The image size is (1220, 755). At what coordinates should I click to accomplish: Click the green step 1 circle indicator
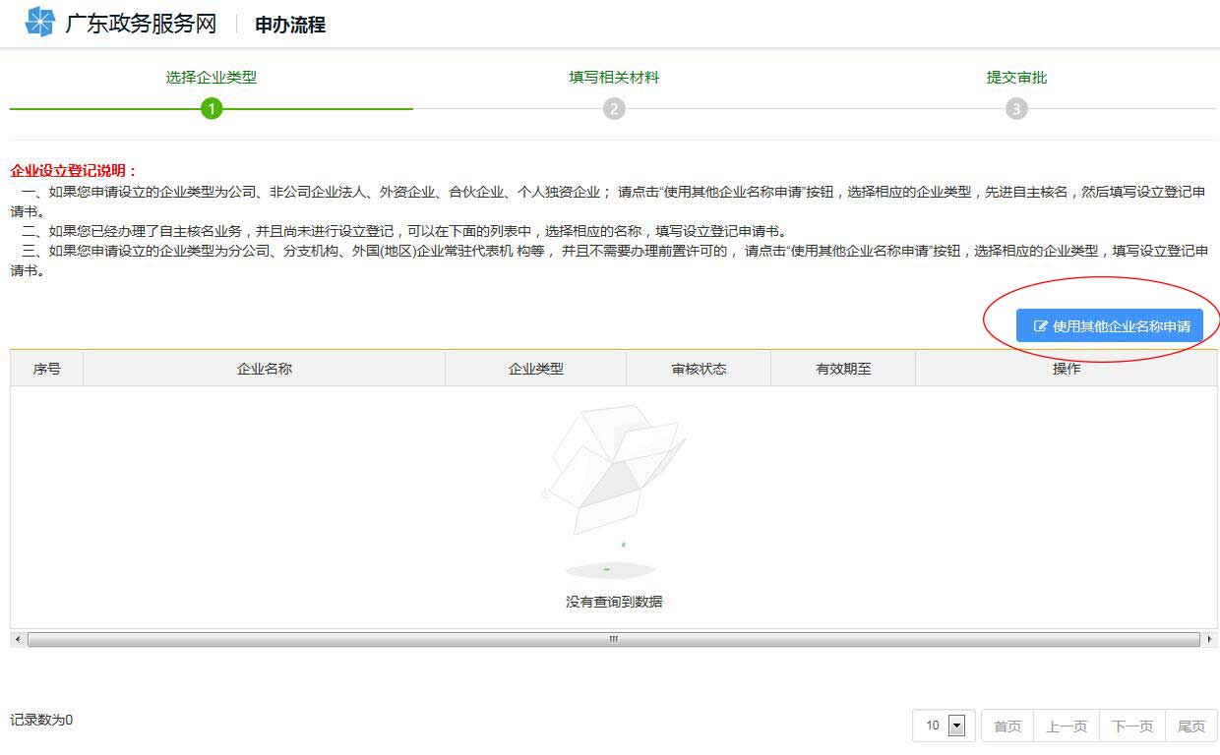click(x=212, y=110)
